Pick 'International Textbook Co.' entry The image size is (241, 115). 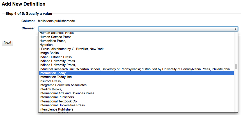[x=59, y=101]
